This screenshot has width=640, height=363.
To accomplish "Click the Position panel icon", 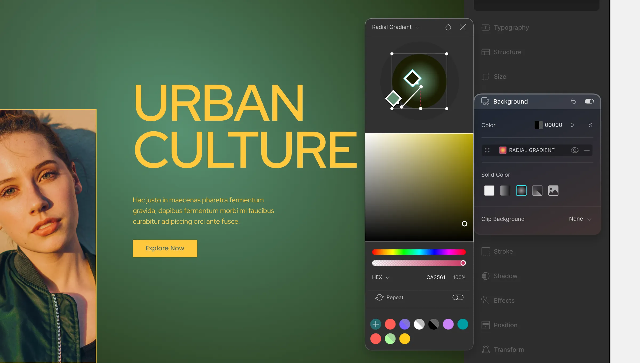I will pos(486,324).
